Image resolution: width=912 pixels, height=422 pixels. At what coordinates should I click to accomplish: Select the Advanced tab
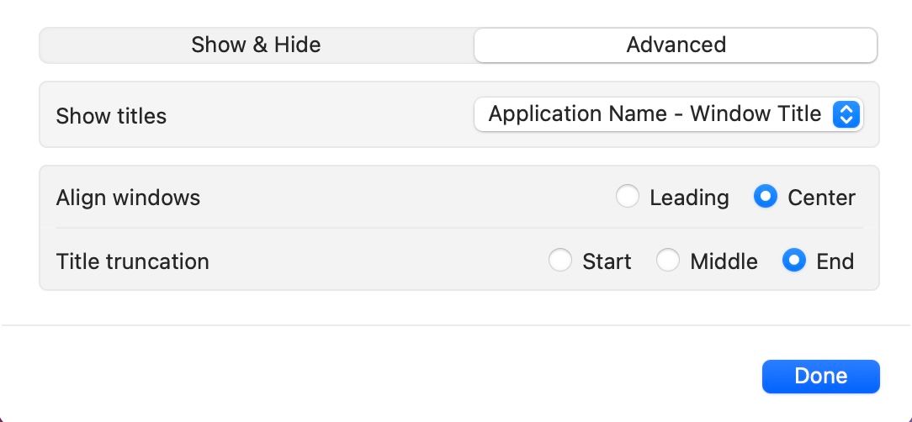(676, 45)
